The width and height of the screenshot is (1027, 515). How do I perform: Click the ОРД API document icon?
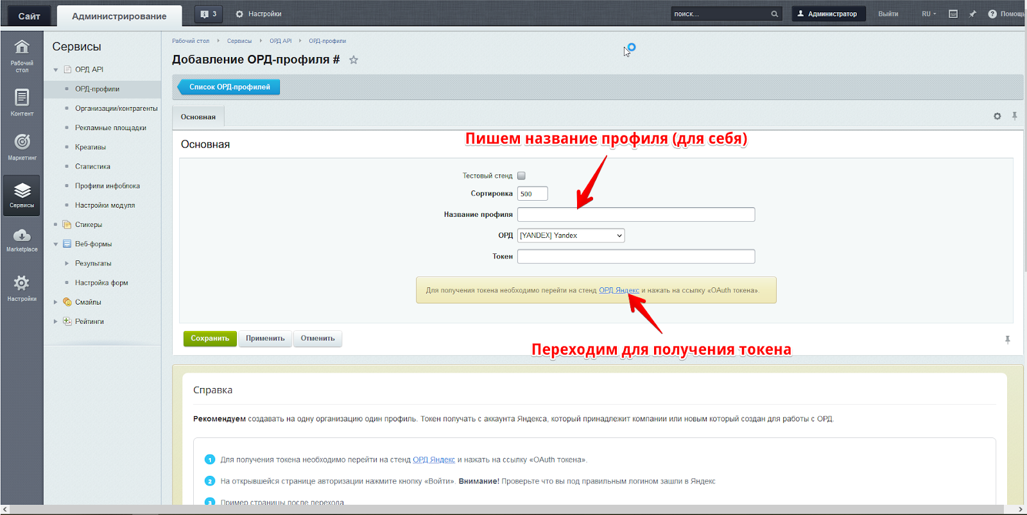(x=67, y=69)
